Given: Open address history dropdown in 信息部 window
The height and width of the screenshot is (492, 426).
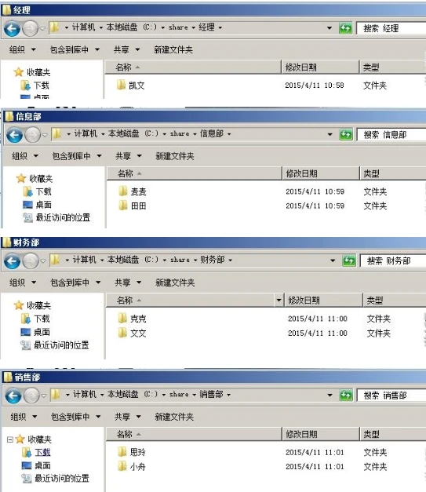Looking at the screenshot, I should [330, 135].
